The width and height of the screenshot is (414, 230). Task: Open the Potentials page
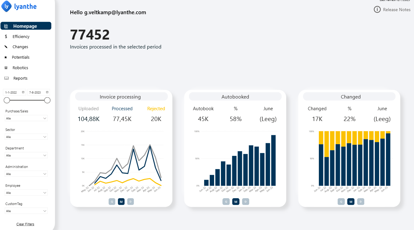tap(21, 57)
